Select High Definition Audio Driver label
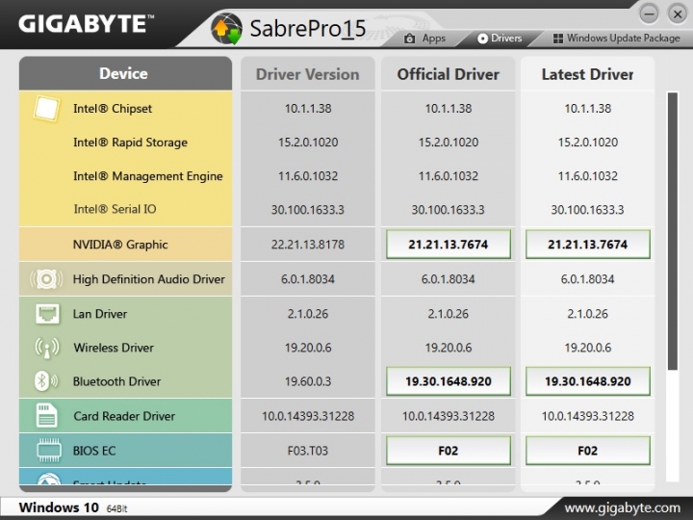 coord(148,279)
